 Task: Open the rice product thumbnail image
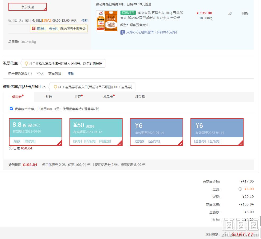click(107, 21)
